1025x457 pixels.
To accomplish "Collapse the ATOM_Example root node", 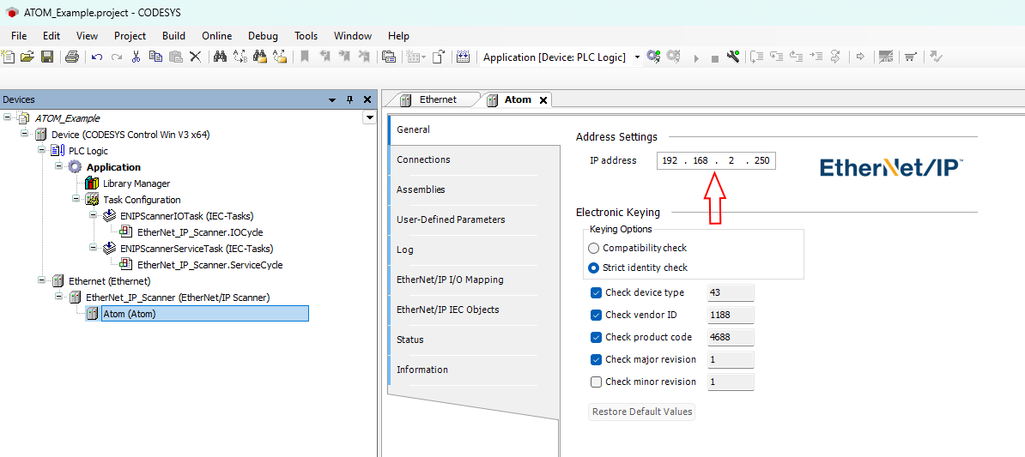I will tap(7, 118).
